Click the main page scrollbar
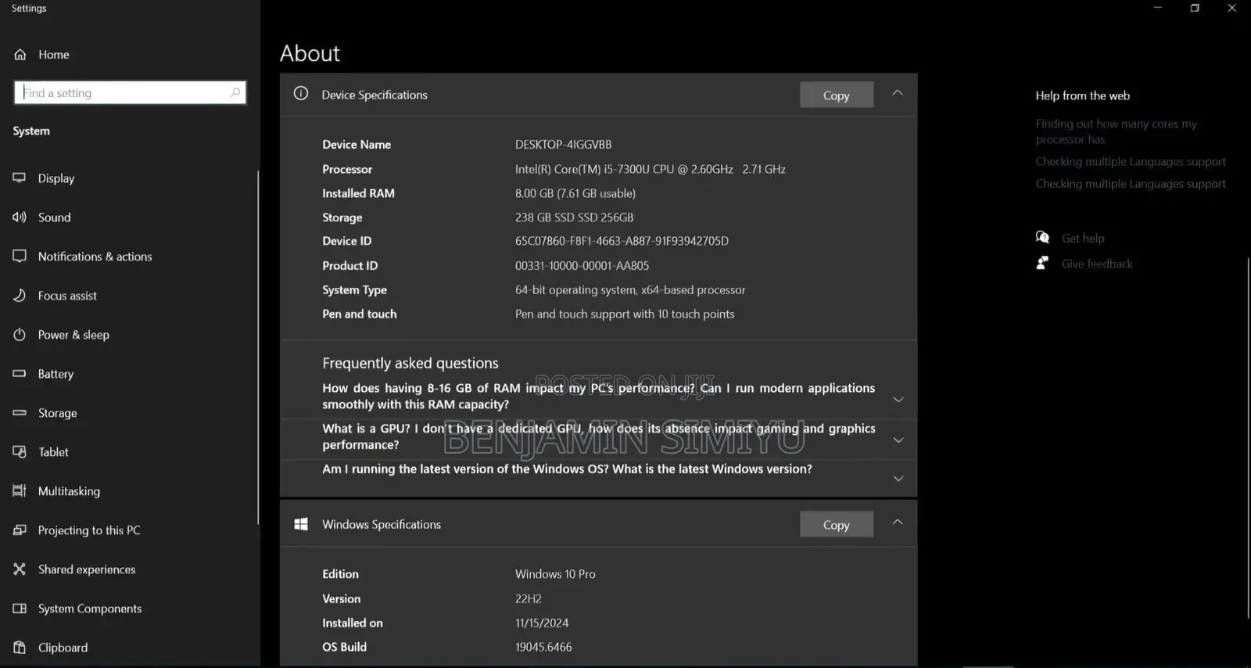This screenshot has height=668, width=1251. tap(1248, 436)
